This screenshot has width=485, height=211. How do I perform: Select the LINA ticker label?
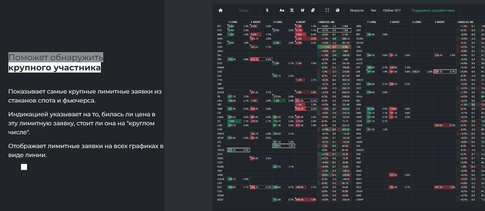click(220, 47)
